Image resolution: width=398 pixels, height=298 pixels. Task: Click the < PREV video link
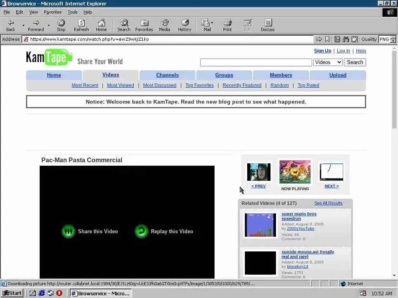pos(258,186)
